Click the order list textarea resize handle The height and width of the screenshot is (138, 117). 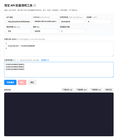pyautogui.click(x=113, y=76)
